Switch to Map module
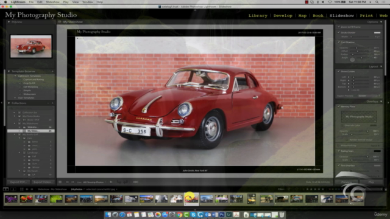Screen dimensions: 390x219 [x=302, y=15]
